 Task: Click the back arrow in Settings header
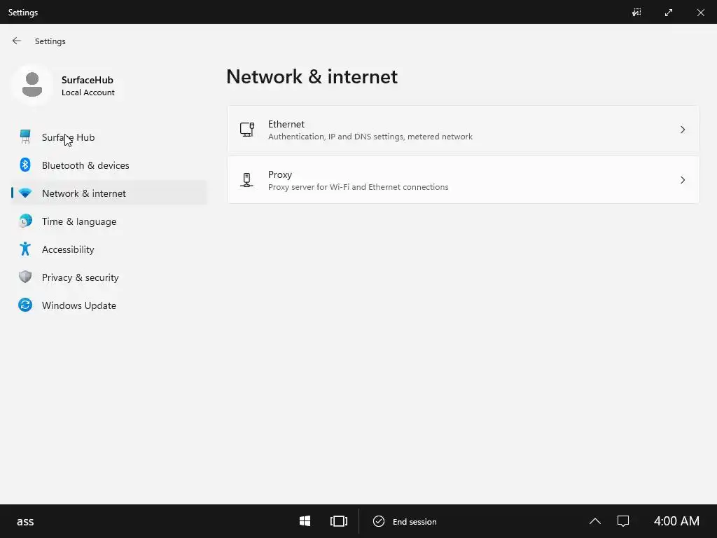[17, 41]
